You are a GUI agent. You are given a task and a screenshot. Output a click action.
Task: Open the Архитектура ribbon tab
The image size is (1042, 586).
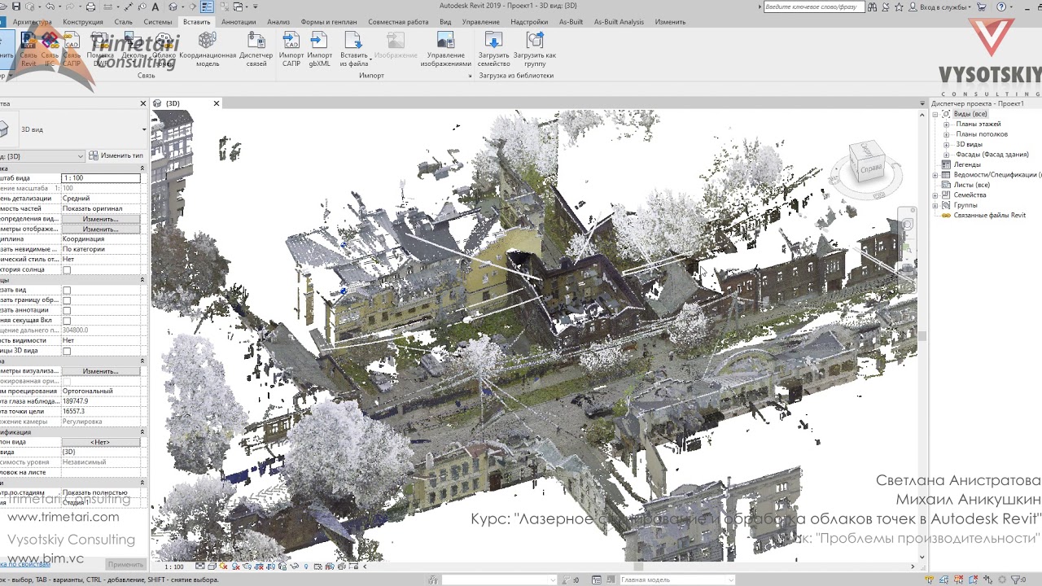point(33,22)
